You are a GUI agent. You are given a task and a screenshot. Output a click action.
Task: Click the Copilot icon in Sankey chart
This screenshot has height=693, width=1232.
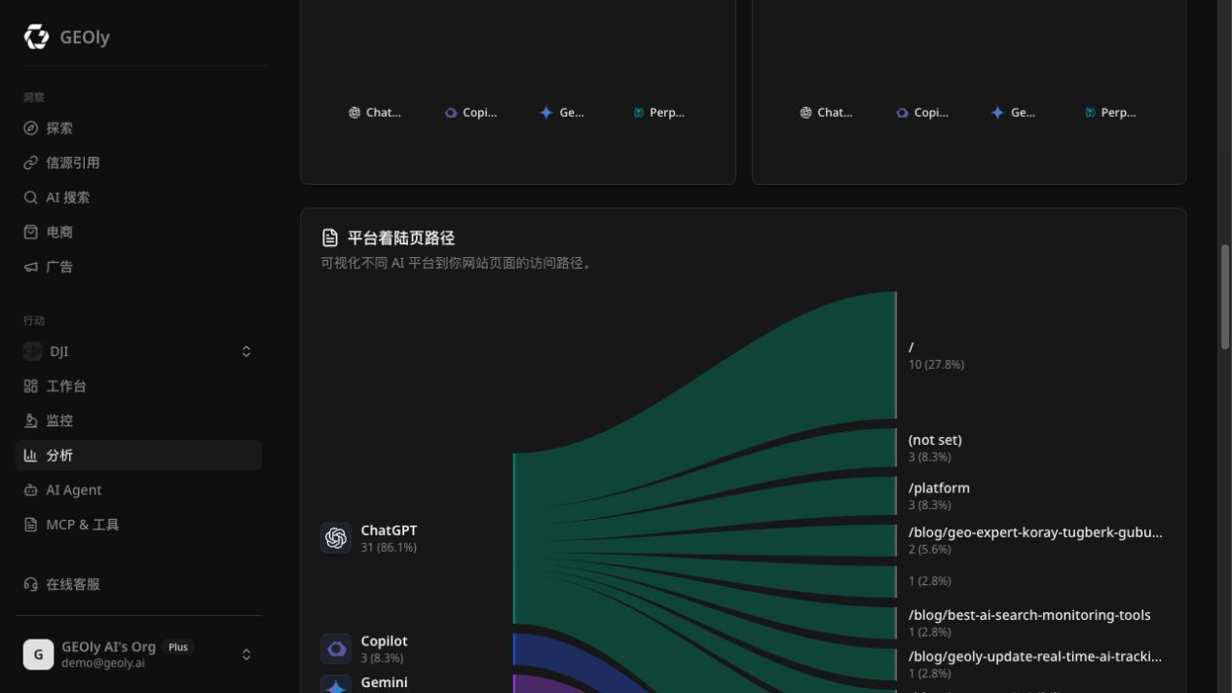336,648
